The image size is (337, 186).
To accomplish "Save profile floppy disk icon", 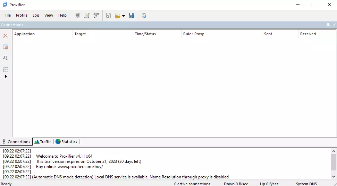I will pyautogui.click(x=132, y=16).
